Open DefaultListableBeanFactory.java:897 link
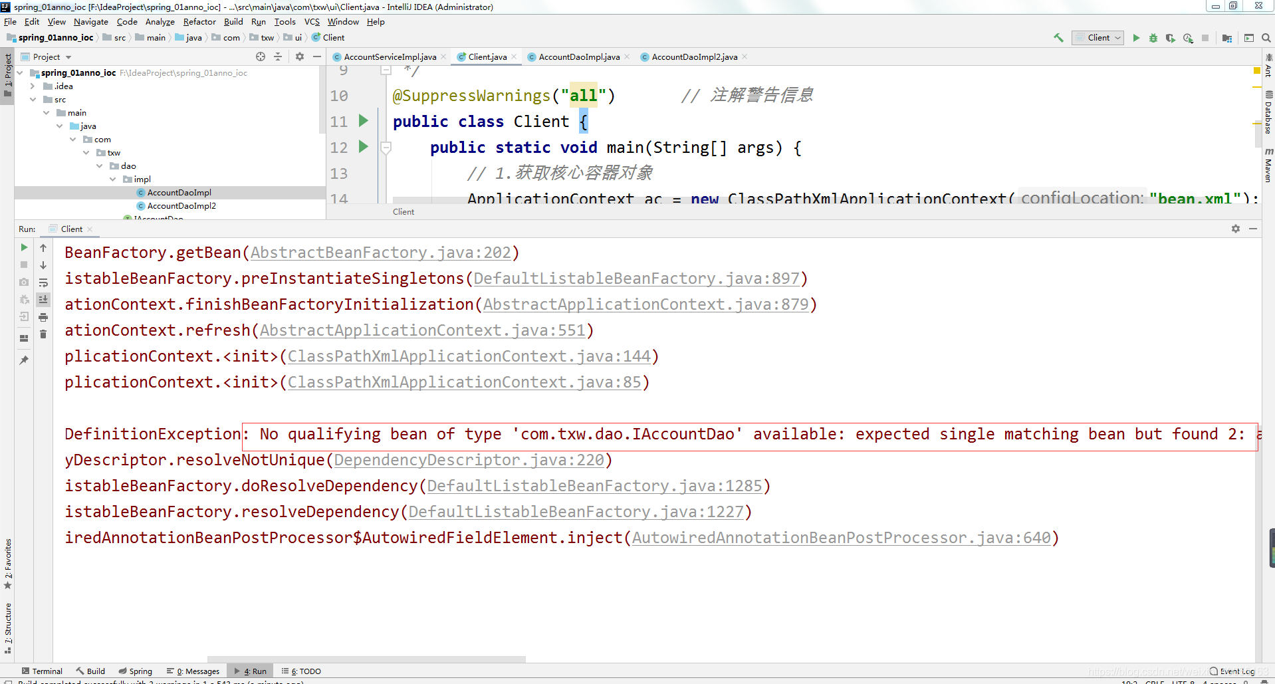The image size is (1275, 684). (637, 279)
